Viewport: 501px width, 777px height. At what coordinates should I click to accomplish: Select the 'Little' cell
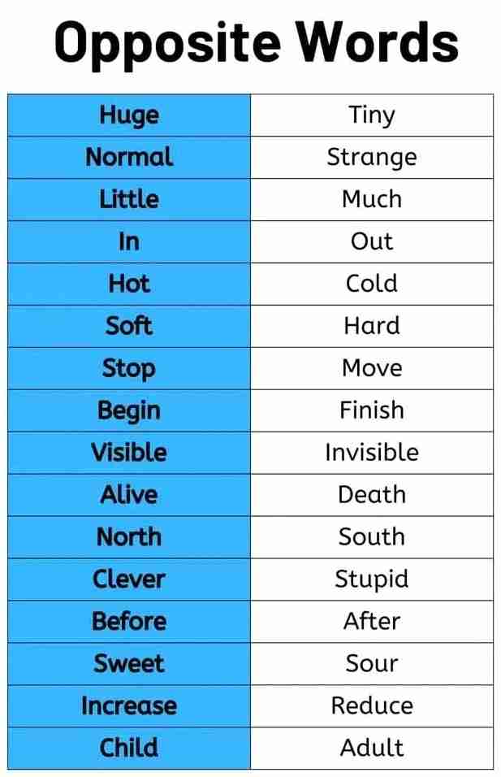point(129,199)
